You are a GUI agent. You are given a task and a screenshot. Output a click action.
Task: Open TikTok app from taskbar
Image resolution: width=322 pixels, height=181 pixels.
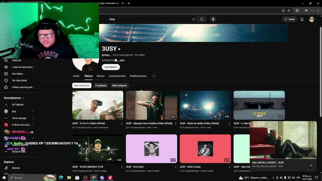click(x=110, y=178)
